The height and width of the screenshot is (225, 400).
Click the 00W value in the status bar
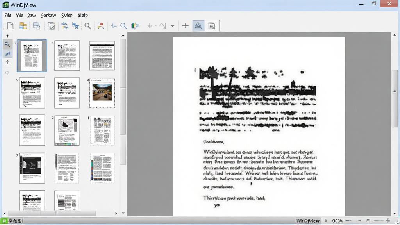[337, 221]
